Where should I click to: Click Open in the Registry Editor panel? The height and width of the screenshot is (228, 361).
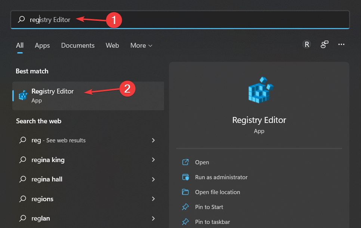(202, 162)
